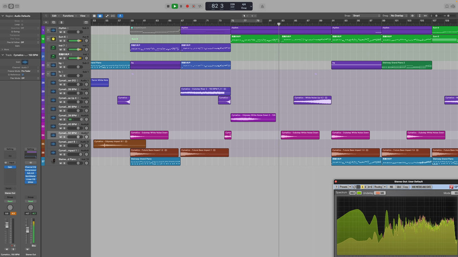Toggle global solo S button above tracks

(x=62, y=22)
